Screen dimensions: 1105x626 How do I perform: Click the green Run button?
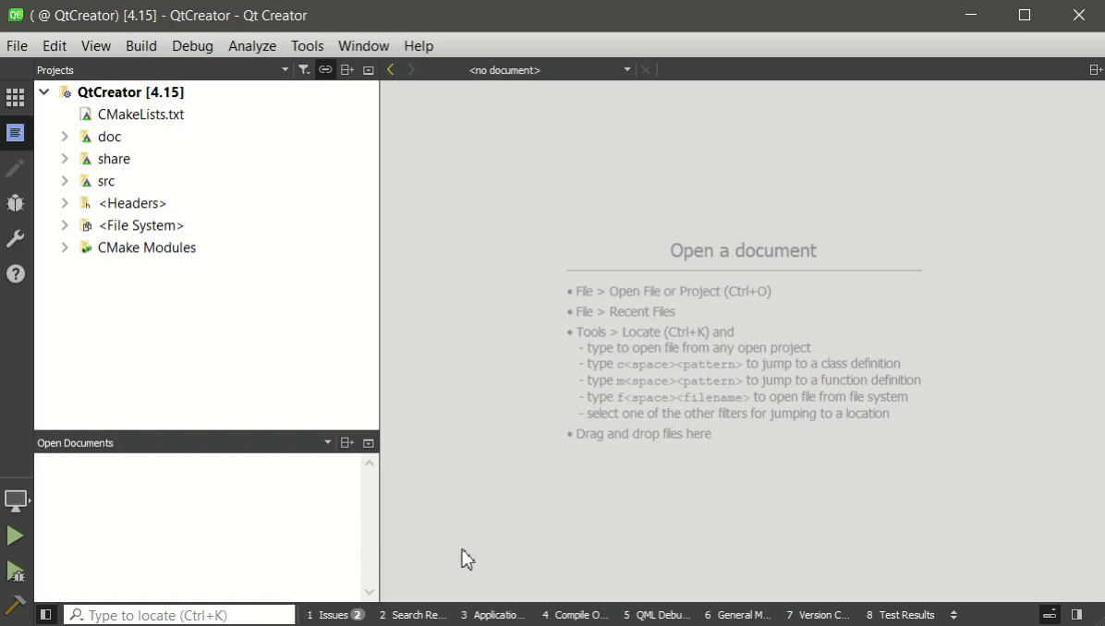(x=15, y=536)
